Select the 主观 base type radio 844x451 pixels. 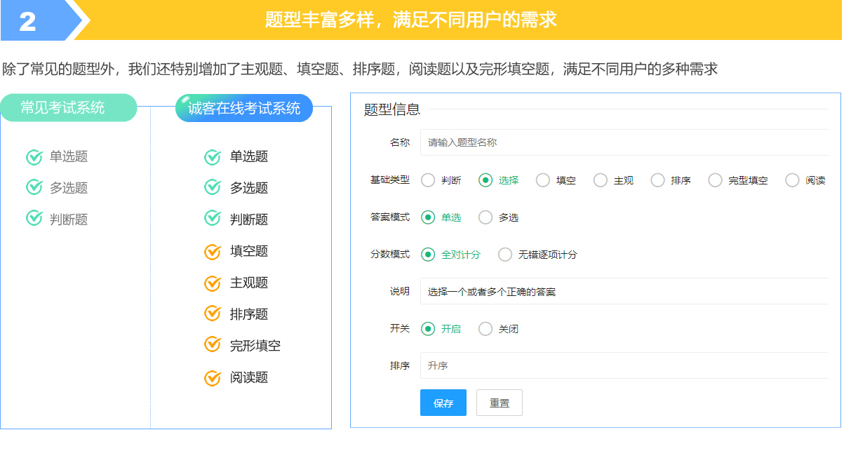[601, 180]
